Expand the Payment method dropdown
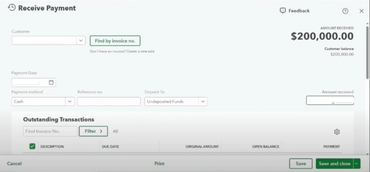 click(70, 102)
